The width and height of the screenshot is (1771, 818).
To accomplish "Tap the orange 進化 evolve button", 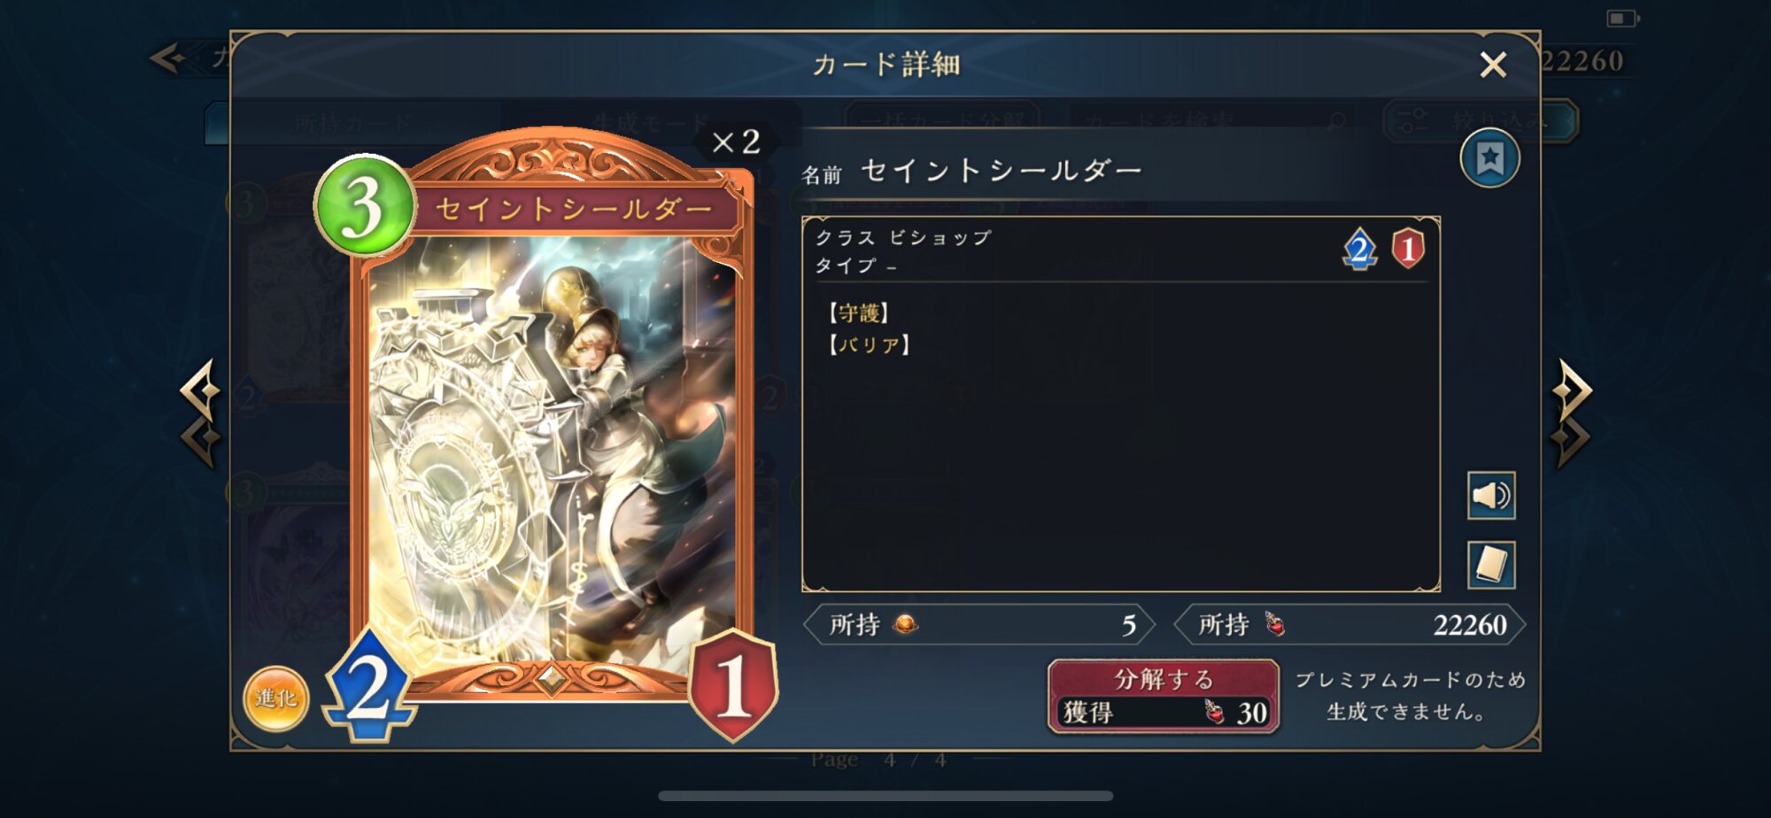I will (276, 698).
